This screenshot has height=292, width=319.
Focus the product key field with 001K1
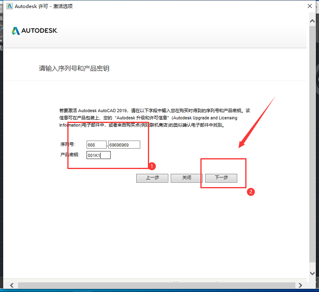98,155
